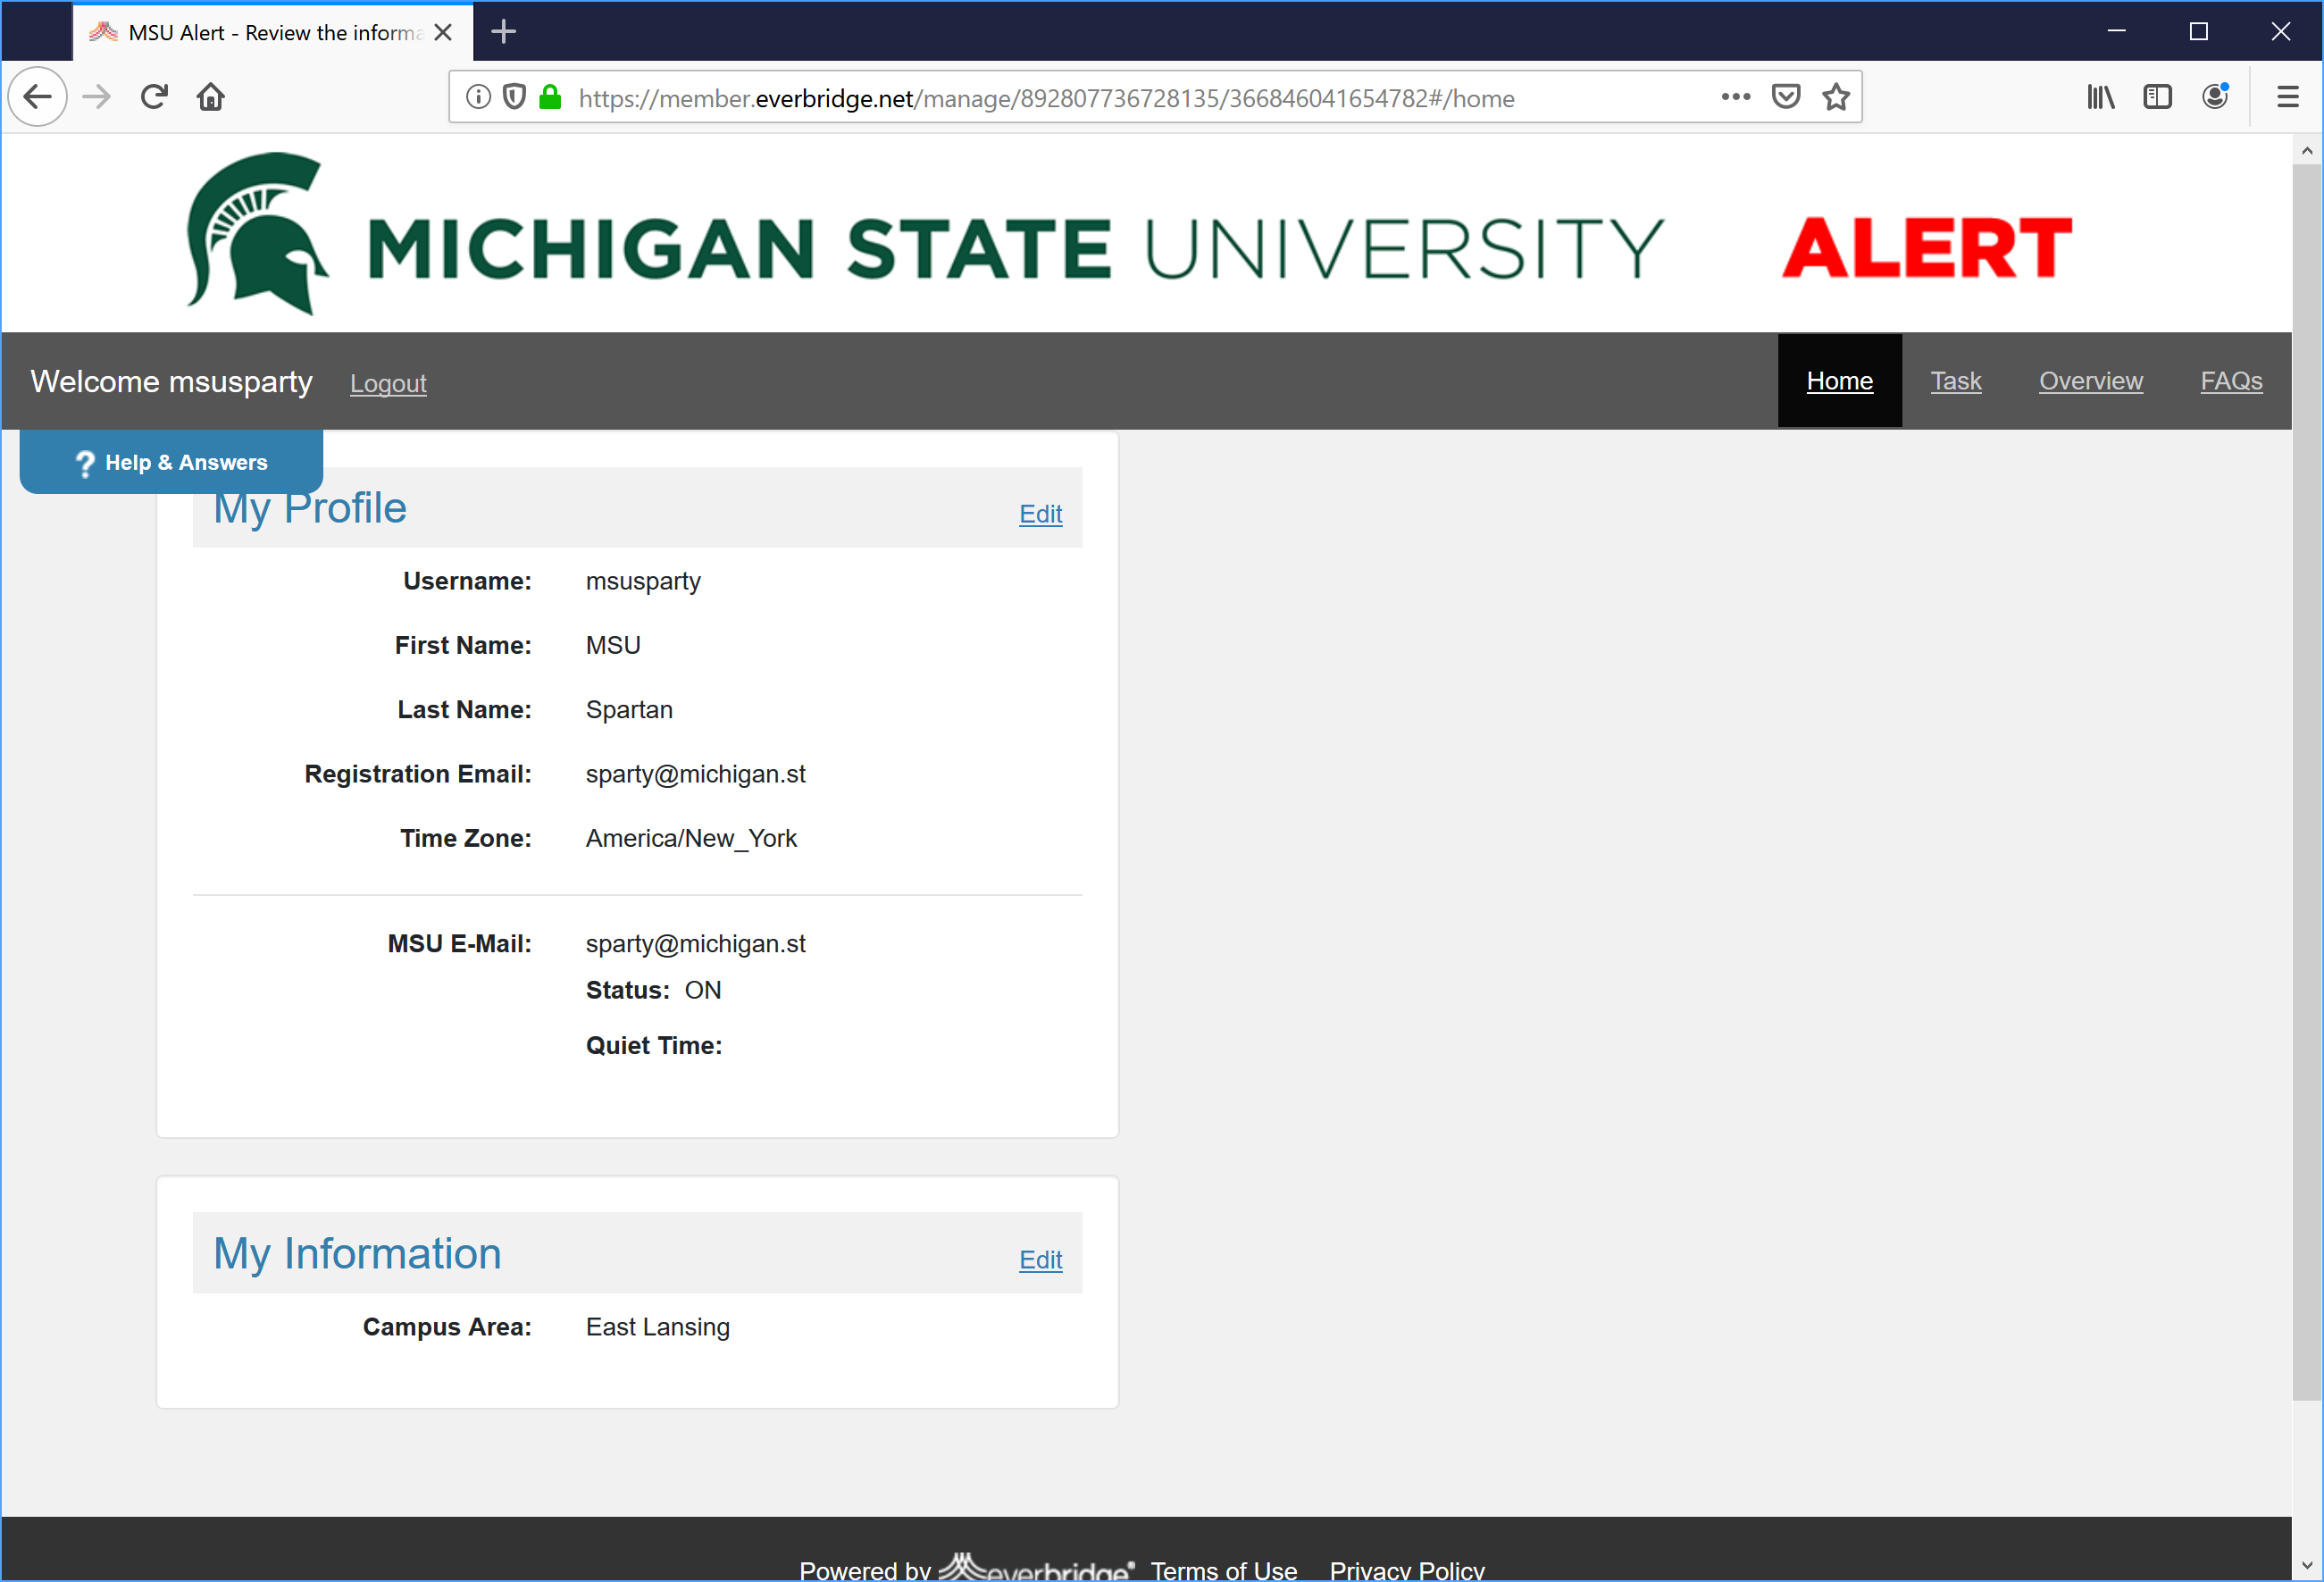2324x1582 pixels.
Task: Close the MSU Alert tab
Action: pos(443,32)
